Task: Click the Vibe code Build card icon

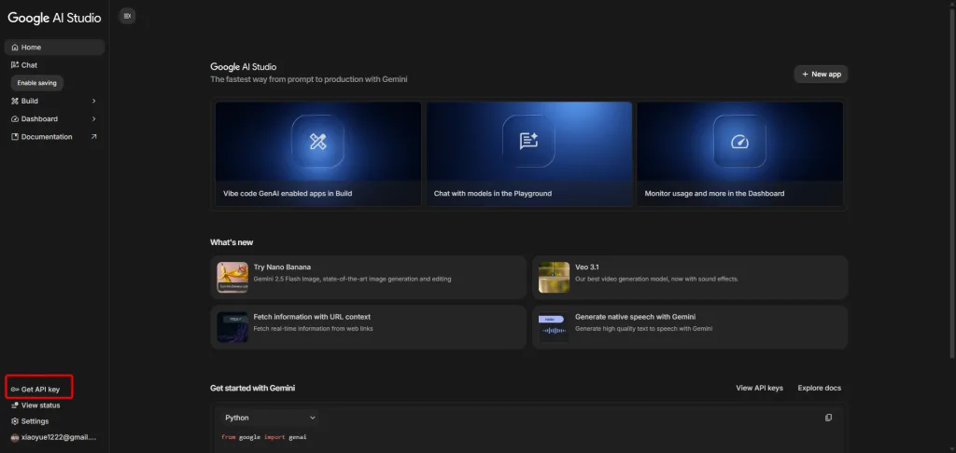Action: pos(317,142)
